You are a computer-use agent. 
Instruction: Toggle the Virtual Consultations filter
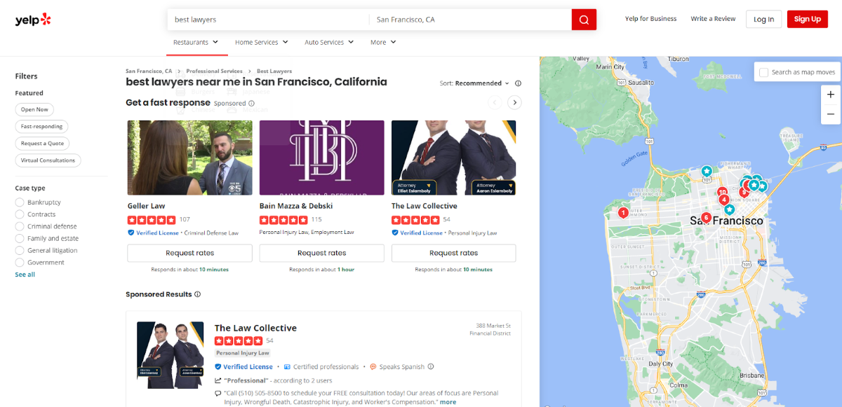point(48,160)
